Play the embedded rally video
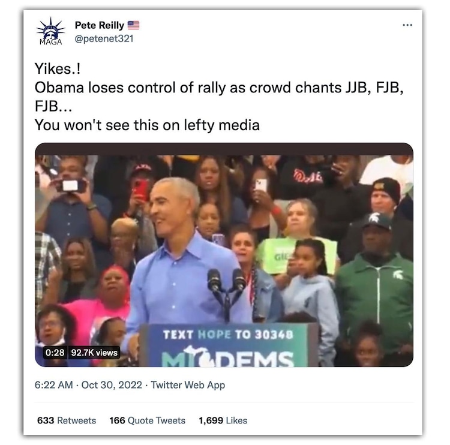 tap(224, 255)
